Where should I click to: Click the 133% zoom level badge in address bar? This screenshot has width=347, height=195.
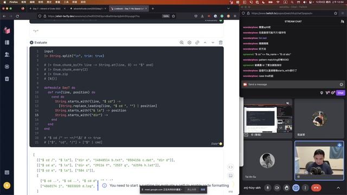[x=166, y=16]
